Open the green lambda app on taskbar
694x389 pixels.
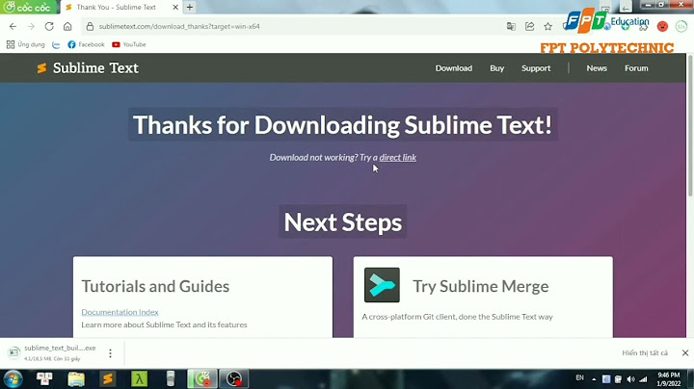click(x=139, y=378)
